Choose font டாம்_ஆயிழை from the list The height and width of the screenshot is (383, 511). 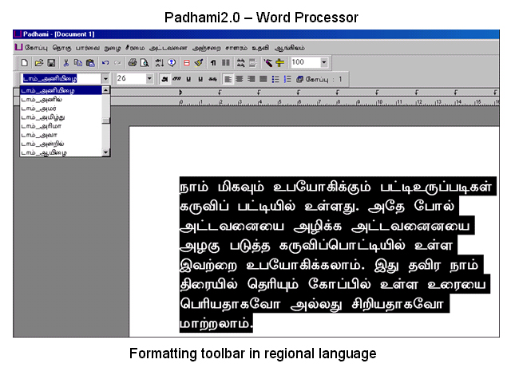(x=61, y=152)
